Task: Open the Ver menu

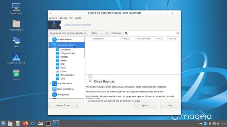Action: point(71,18)
